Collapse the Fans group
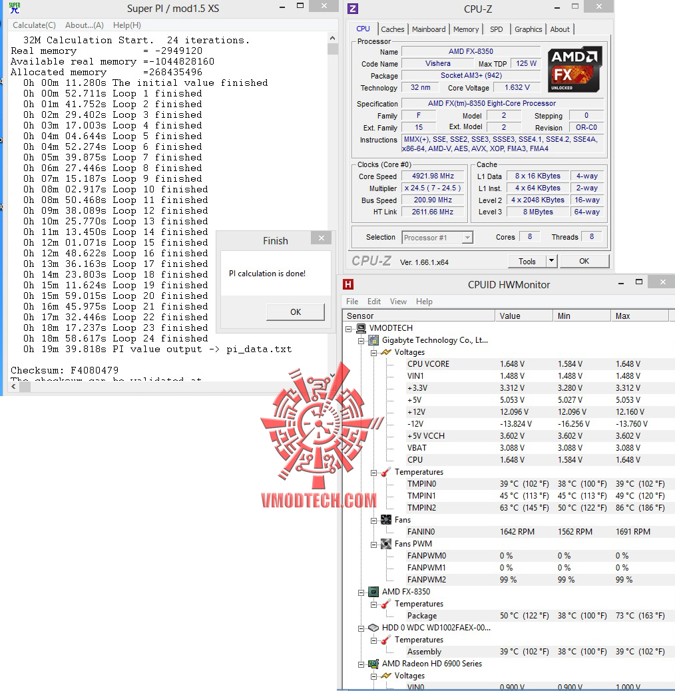 coord(373,521)
